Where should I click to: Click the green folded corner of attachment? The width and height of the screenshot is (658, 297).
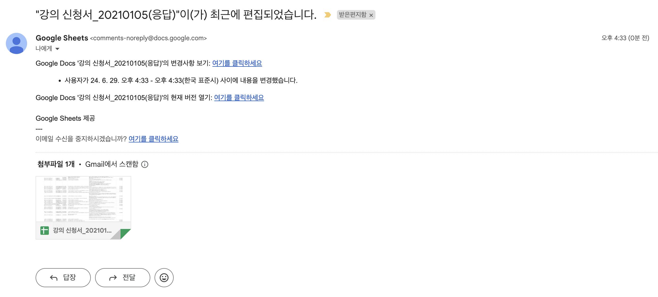[x=125, y=233]
